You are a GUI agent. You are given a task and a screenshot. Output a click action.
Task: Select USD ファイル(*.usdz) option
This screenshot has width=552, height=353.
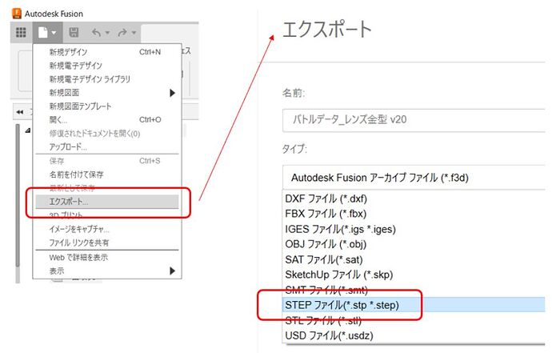click(x=414, y=335)
